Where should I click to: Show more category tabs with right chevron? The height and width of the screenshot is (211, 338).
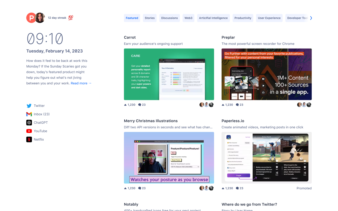pyautogui.click(x=311, y=18)
